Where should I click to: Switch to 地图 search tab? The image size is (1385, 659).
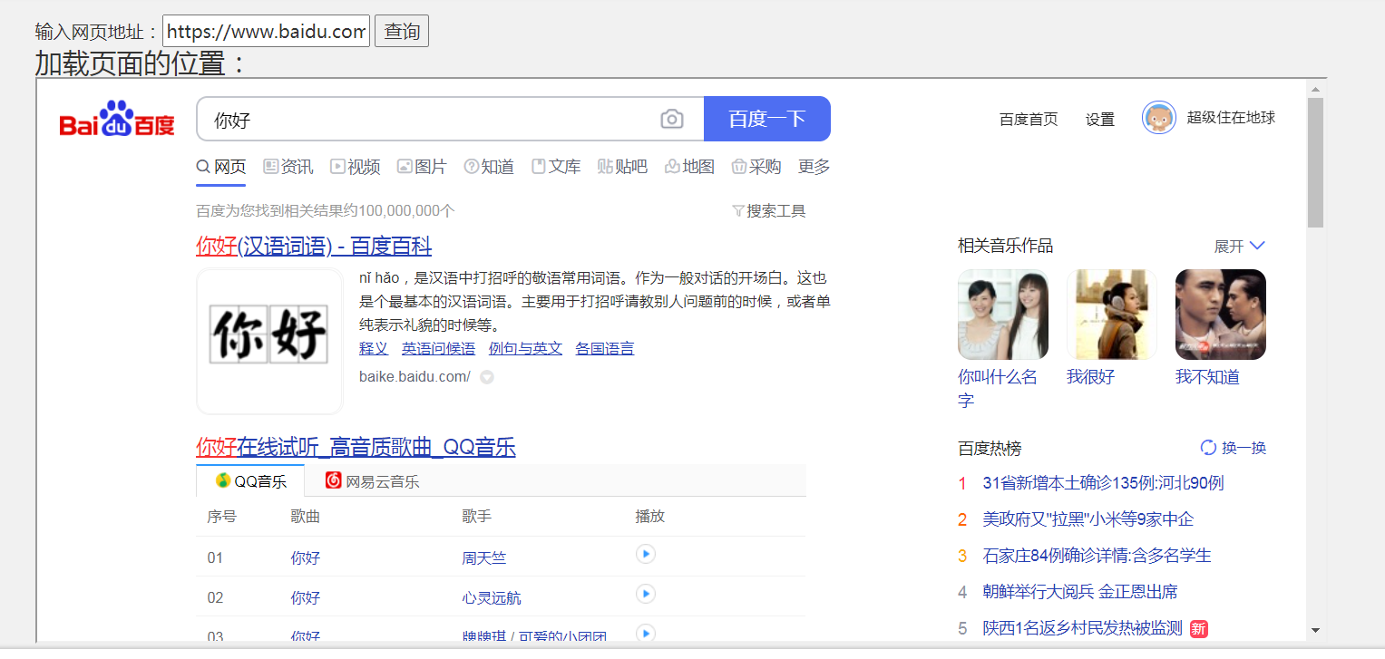[689, 167]
